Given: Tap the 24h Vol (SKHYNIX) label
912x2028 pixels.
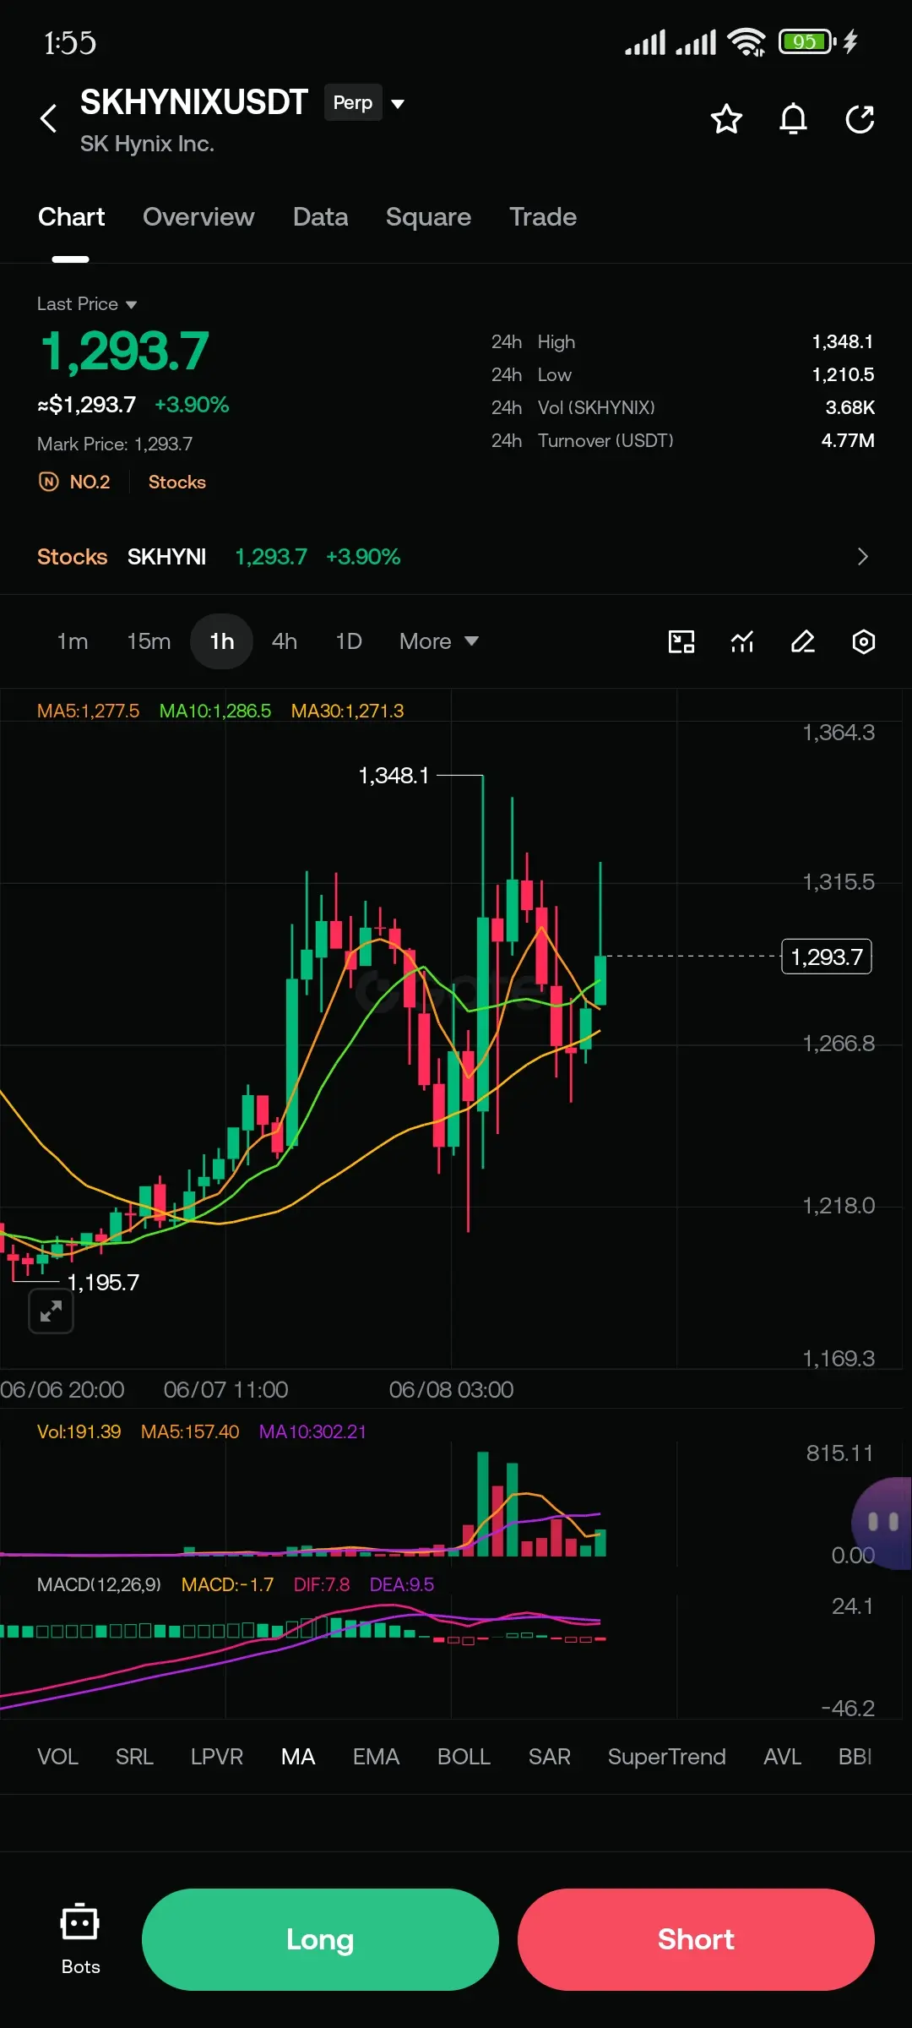Looking at the screenshot, I should pos(573,407).
